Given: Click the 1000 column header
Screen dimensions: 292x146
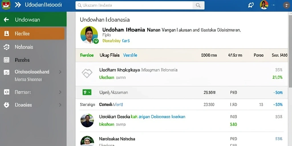Looking at the screenshot, I should pyautogui.click(x=209, y=55).
